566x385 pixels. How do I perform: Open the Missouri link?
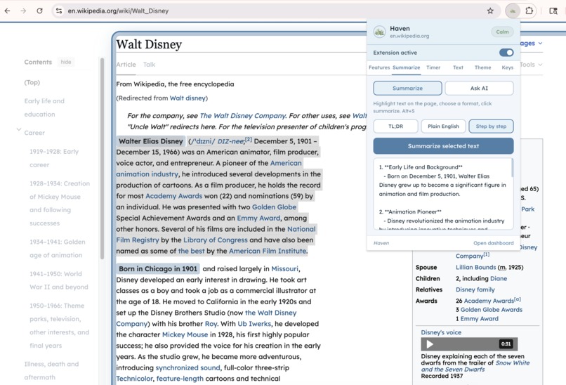click(285, 268)
